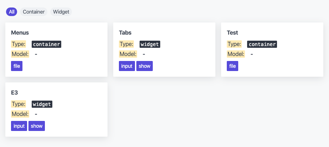Click the input tag on Tabs card
The image size is (329, 147).
[127, 66]
